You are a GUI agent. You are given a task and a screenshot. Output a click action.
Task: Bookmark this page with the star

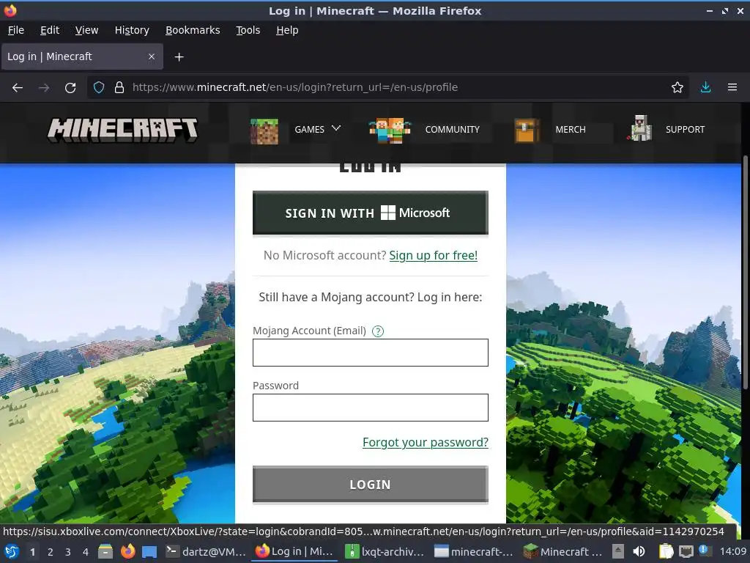[677, 87]
